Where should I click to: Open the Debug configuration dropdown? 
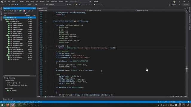[30, 5]
